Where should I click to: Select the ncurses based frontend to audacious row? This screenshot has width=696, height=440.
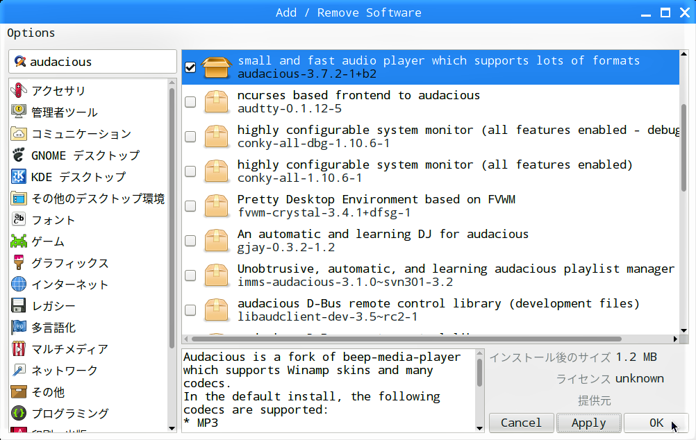pos(431,101)
